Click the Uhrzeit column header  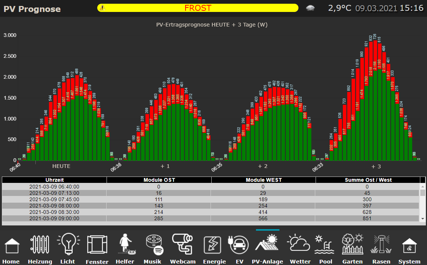tap(54, 180)
